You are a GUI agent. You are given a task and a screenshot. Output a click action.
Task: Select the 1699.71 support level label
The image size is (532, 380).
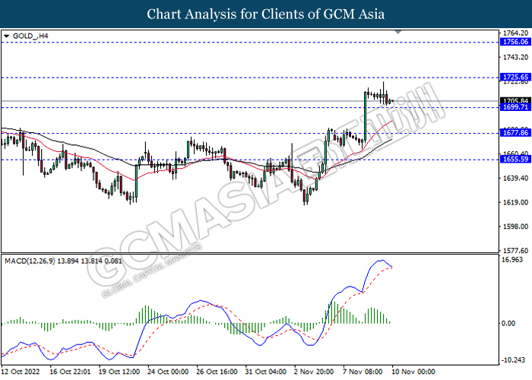(x=515, y=107)
